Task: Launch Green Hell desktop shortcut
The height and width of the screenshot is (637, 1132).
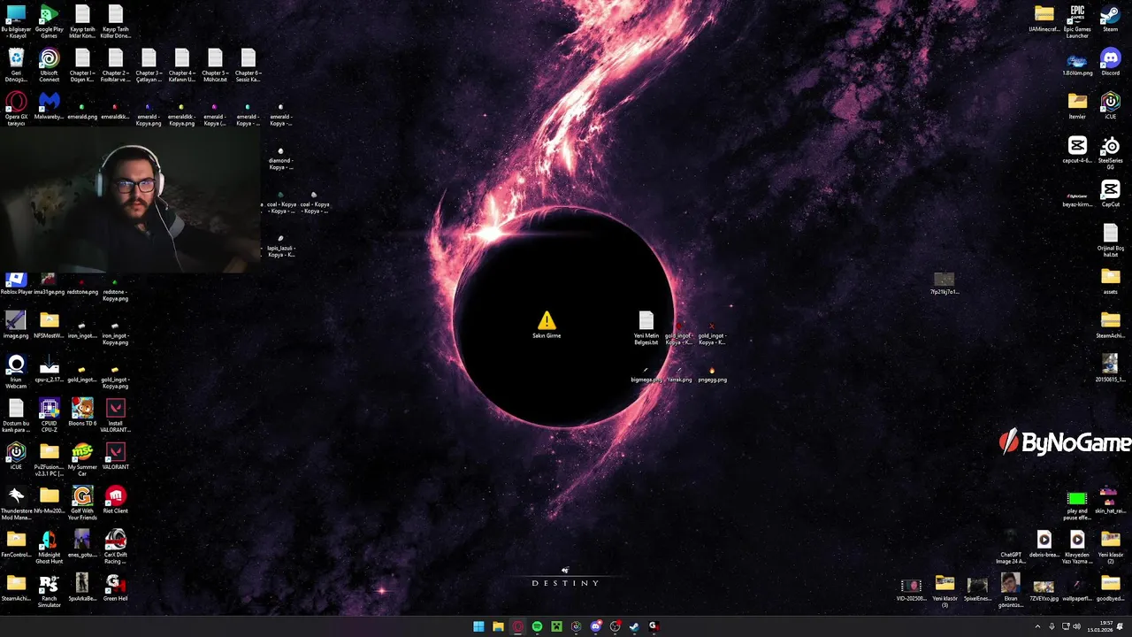Action: pyautogui.click(x=115, y=588)
